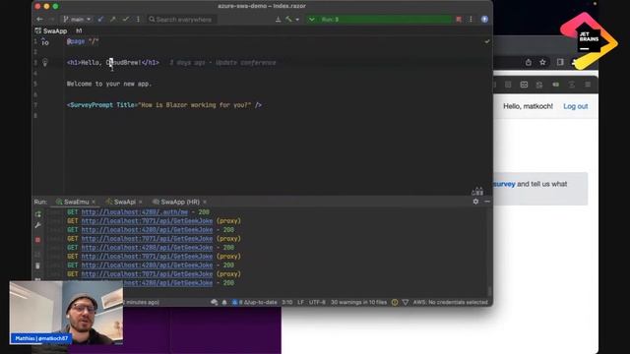Click the Build hammer icon

click(x=288, y=20)
